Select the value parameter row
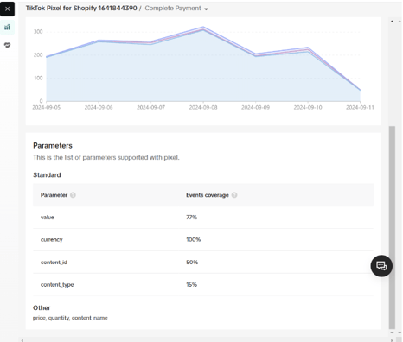403x342 pixels. [x=203, y=218]
